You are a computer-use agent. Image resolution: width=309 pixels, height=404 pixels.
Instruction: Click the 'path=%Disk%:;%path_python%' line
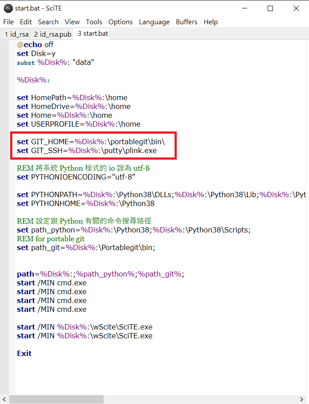[101, 274]
